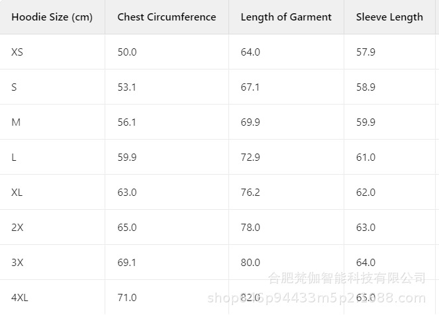The width and height of the screenshot is (439, 315).
Task: Select chest circumference value 69.1
Action: pyautogui.click(x=127, y=262)
